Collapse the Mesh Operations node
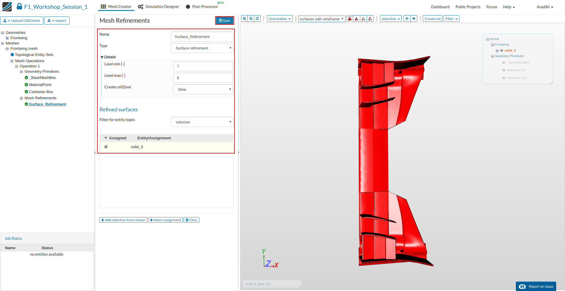 point(12,61)
